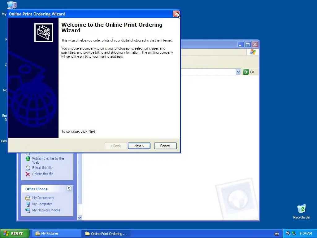The width and height of the screenshot is (317, 238).
Task: Click the wizard title bar text
Action: click(37, 14)
